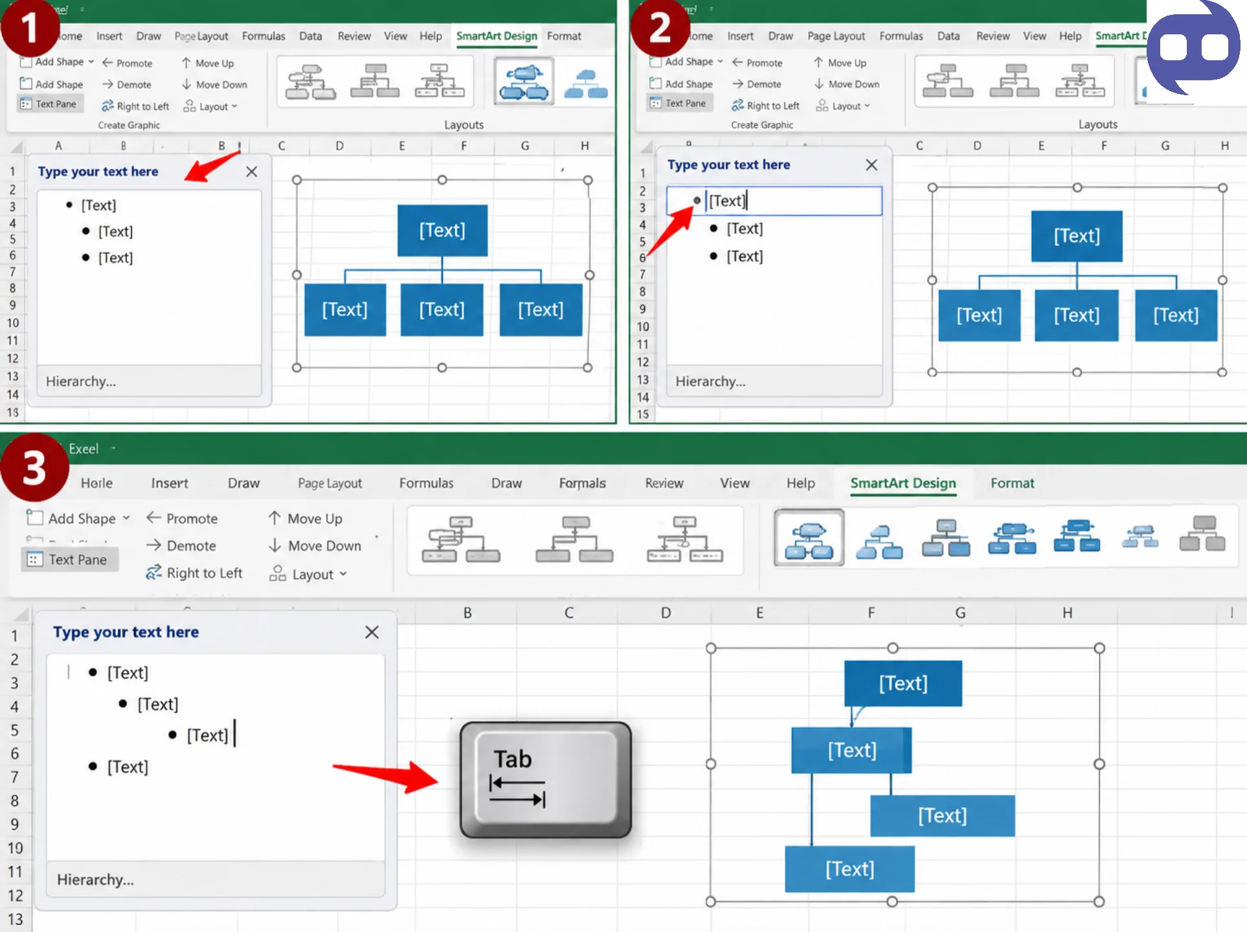1247x932 pixels.
Task: Open Format tab in panel 3
Action: pyautogui.click(x=1012, y=483)
